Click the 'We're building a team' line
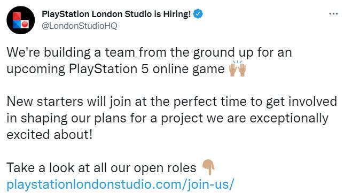This screenshot has height=193, width=344. [149, 53]
